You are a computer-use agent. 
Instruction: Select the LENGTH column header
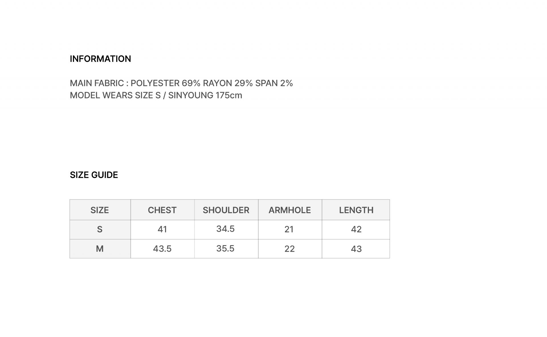(x=356, y=210)
